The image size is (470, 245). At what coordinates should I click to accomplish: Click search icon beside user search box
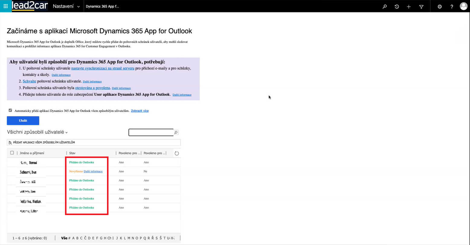(x=176, y=132)
